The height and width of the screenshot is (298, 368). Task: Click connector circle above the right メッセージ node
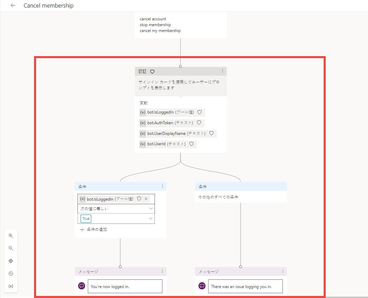click(240, 267)
